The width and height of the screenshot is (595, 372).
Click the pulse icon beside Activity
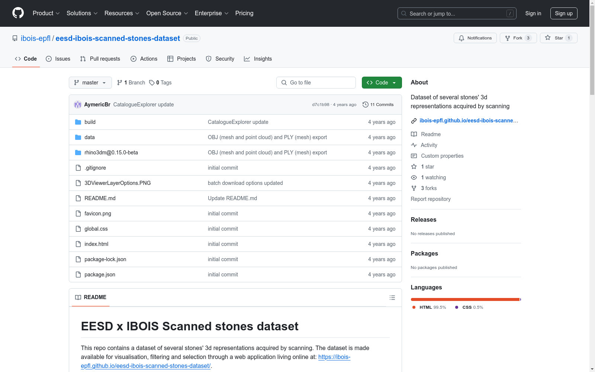click(414, 145)
